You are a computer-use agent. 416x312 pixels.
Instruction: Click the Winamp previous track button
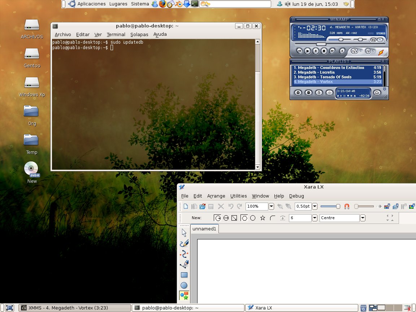[299, 51]
